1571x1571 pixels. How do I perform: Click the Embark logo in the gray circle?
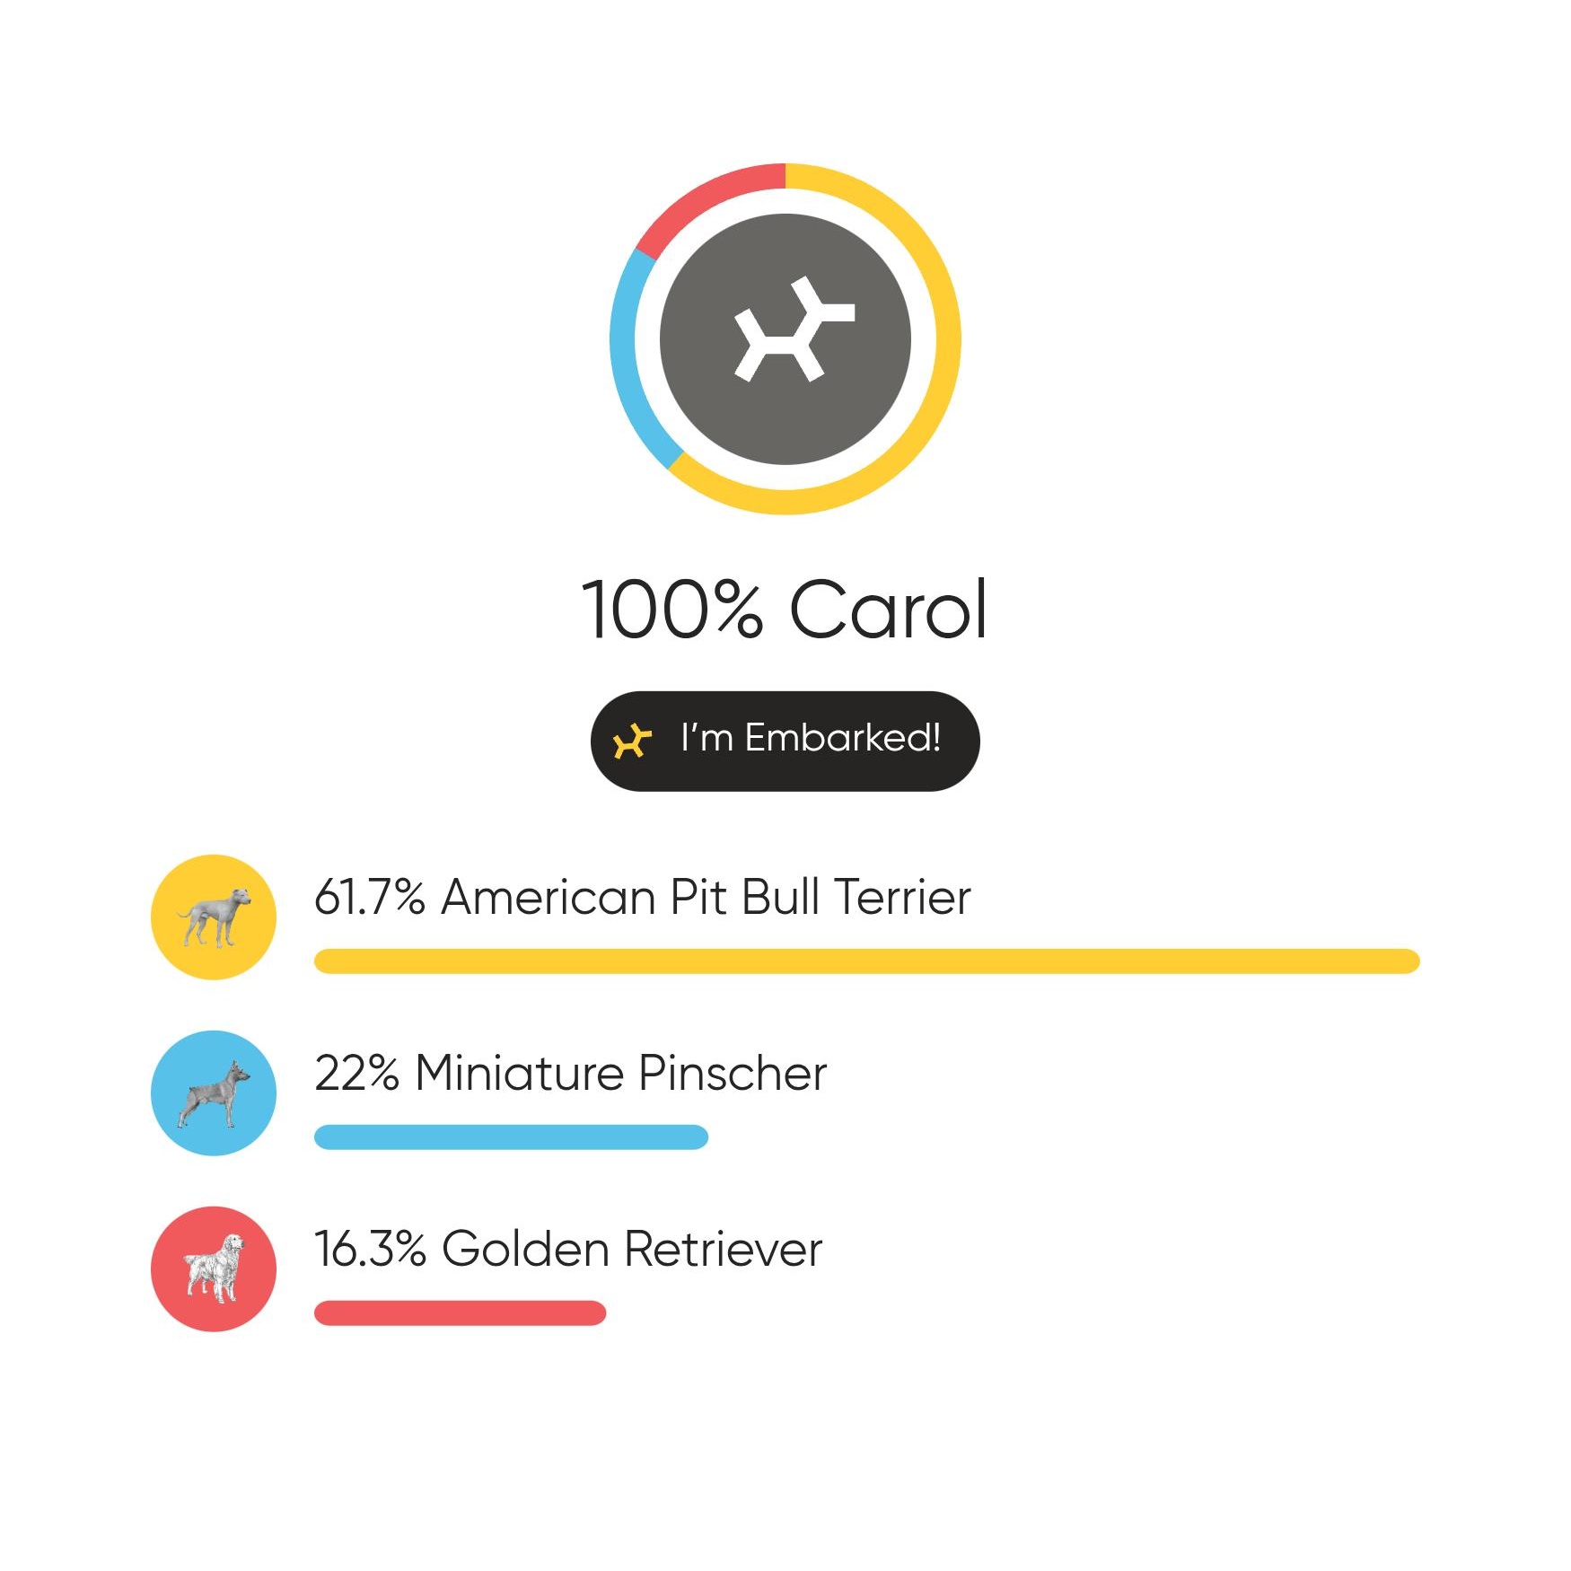click(790, 332)
